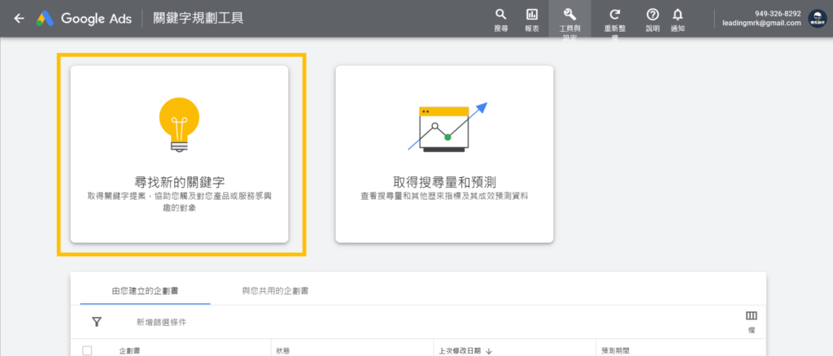Click the filter funnel icon
Viewport: 833px width, 356px height.
point(97,322)
